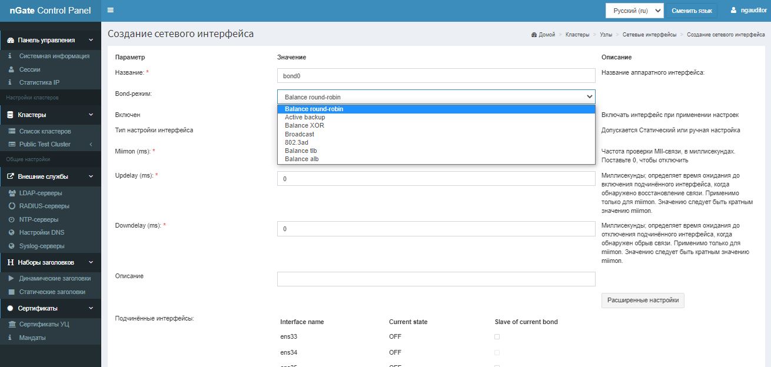
Task: Click the icon beside Syslog-серверы
Action: 12,246
